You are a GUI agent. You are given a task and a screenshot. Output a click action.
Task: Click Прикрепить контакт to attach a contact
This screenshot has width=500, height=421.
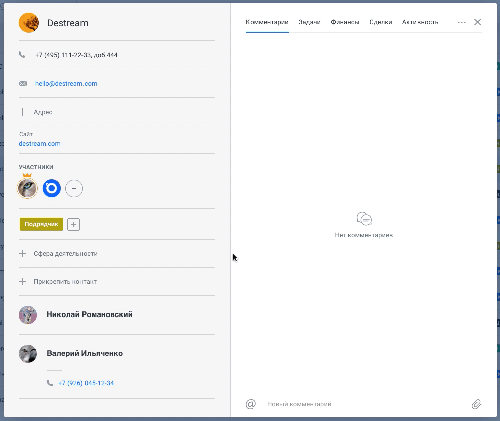65,282
